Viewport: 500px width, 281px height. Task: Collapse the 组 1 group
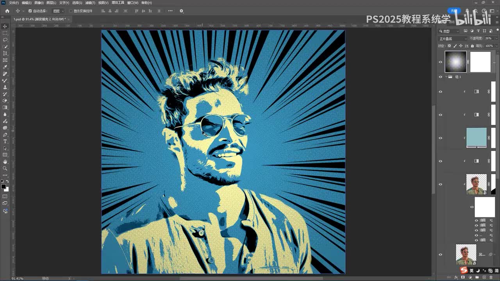click(x=446, y=77)
